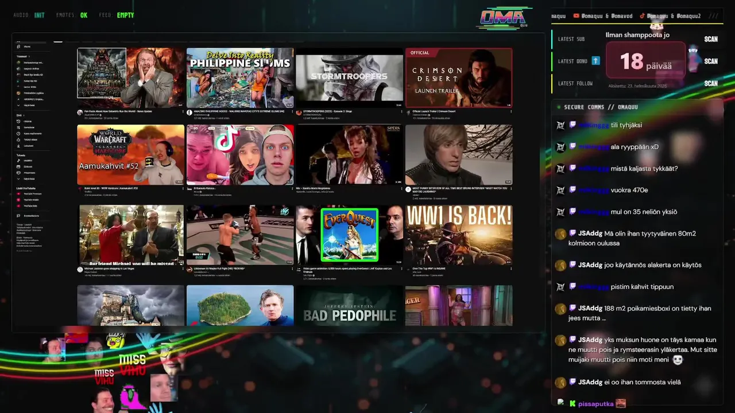735x413 pixels.
Task: Click channel avatar under Philippine Slums video
Action: pyautogui.click(x=189, y=112)
